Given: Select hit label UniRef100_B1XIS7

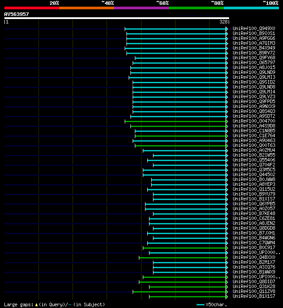Looking at the screenshot, I should coord(254,199).
